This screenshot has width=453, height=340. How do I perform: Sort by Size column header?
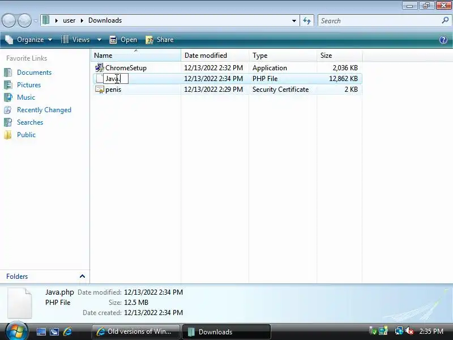tap(339, 55)
